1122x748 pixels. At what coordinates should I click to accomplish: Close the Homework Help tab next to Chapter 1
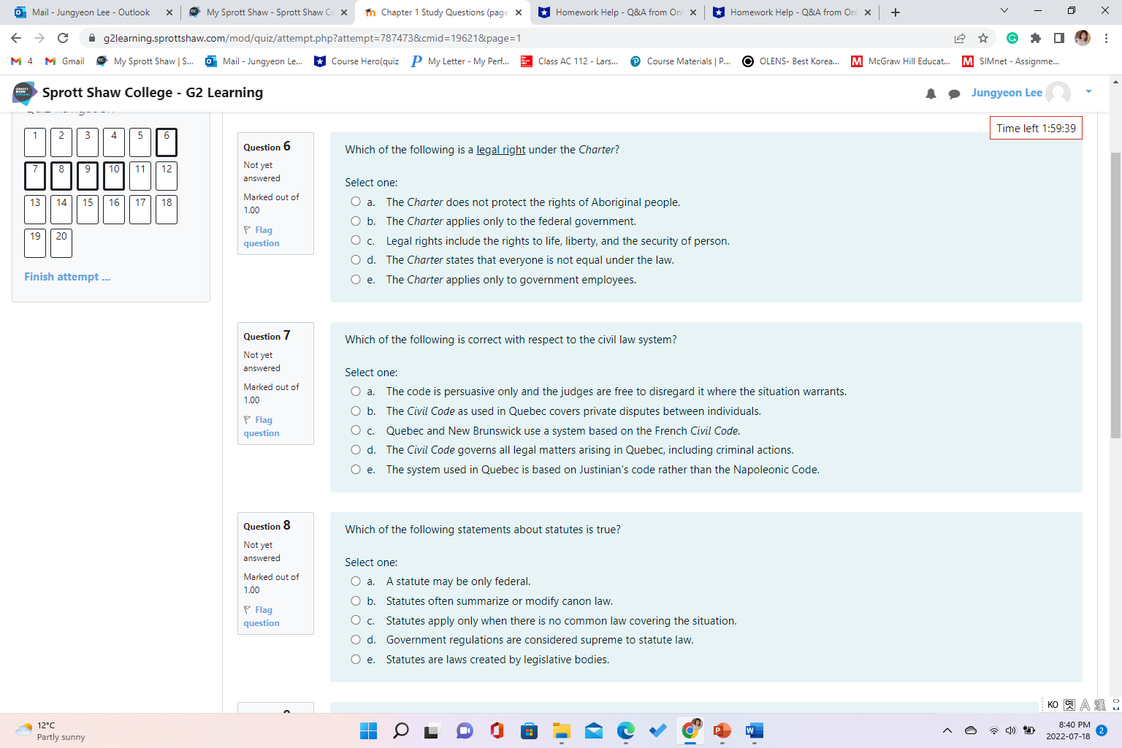[x=693, y=12]
